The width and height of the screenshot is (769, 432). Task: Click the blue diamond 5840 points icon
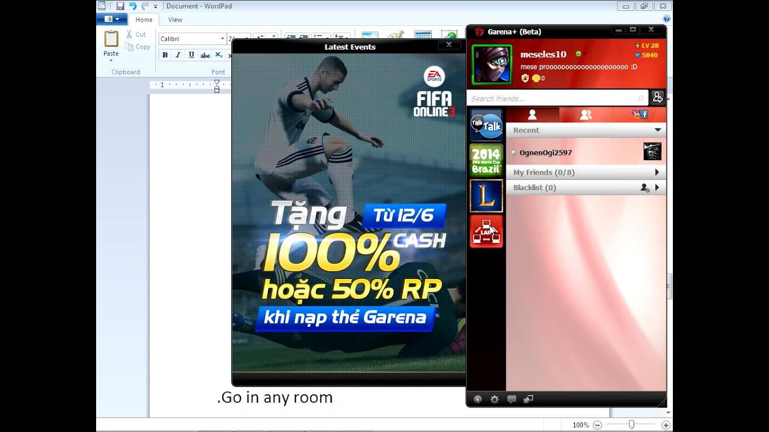(637, 55)
